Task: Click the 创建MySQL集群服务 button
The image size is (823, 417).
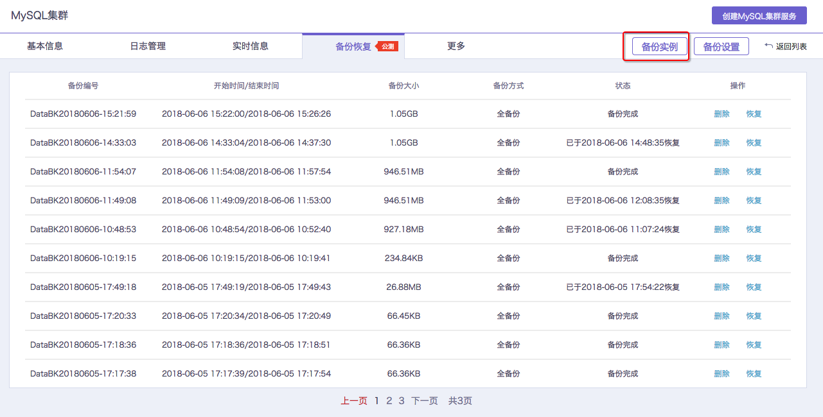Action: click(x=759, y=16)
